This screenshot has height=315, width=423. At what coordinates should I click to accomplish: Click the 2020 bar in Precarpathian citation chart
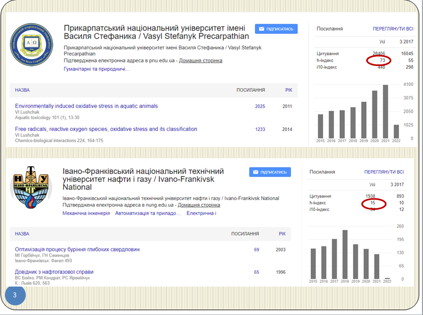click(375, 115)
